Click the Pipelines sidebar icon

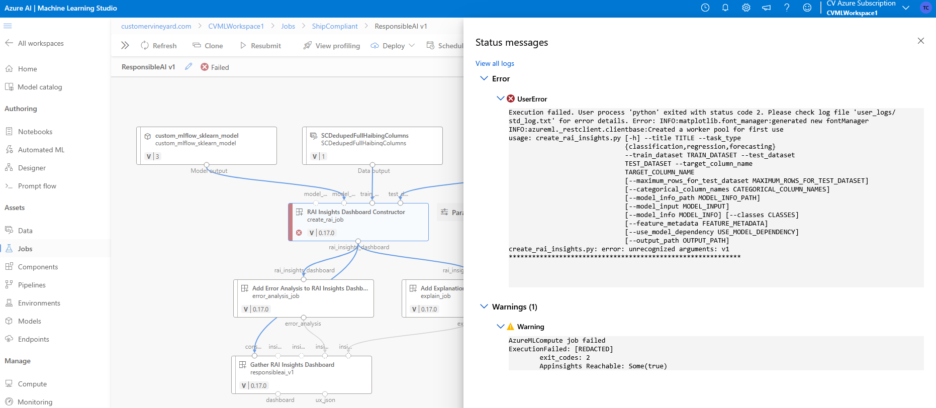(x=9, y=284)
